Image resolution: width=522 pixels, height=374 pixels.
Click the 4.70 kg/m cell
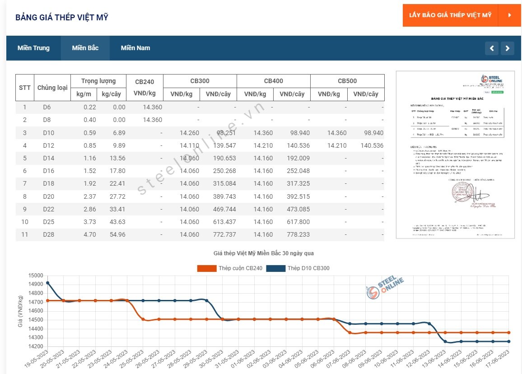90,234
